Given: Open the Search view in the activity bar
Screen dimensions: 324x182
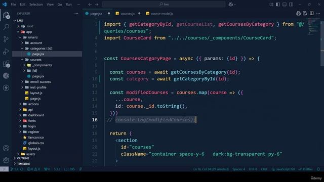Looking at the screenshot, I should point(6,27).
